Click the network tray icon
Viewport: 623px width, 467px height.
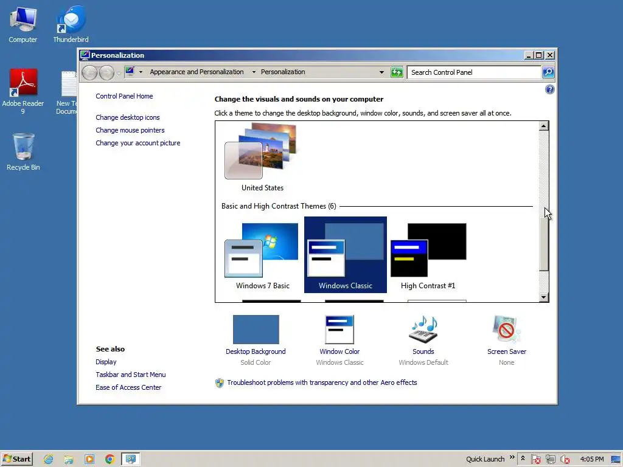(550, 460)
